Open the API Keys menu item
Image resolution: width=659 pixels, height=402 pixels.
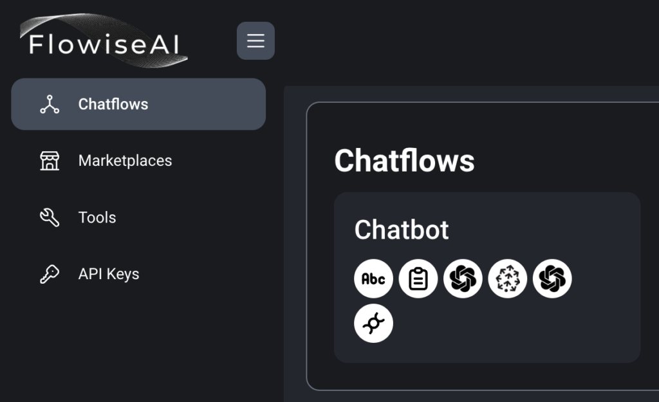[x=109, y=274]
